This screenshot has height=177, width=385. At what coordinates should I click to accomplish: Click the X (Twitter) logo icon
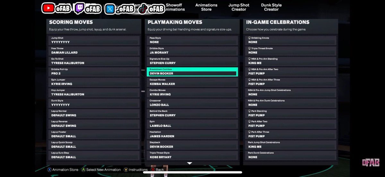[110, 9]
